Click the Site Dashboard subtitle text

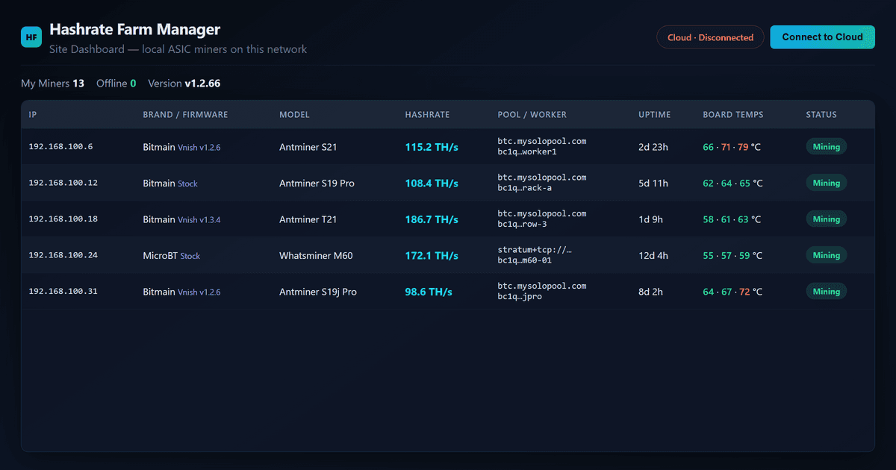[178, 49]
